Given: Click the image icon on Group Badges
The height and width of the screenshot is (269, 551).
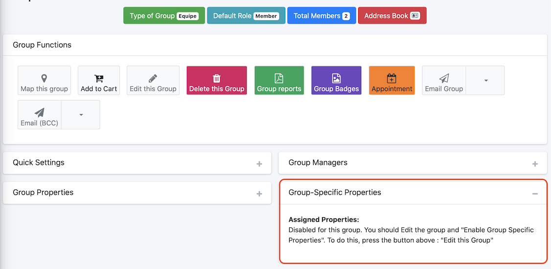Looking at the screenshot, I should (x=336, y=78).
